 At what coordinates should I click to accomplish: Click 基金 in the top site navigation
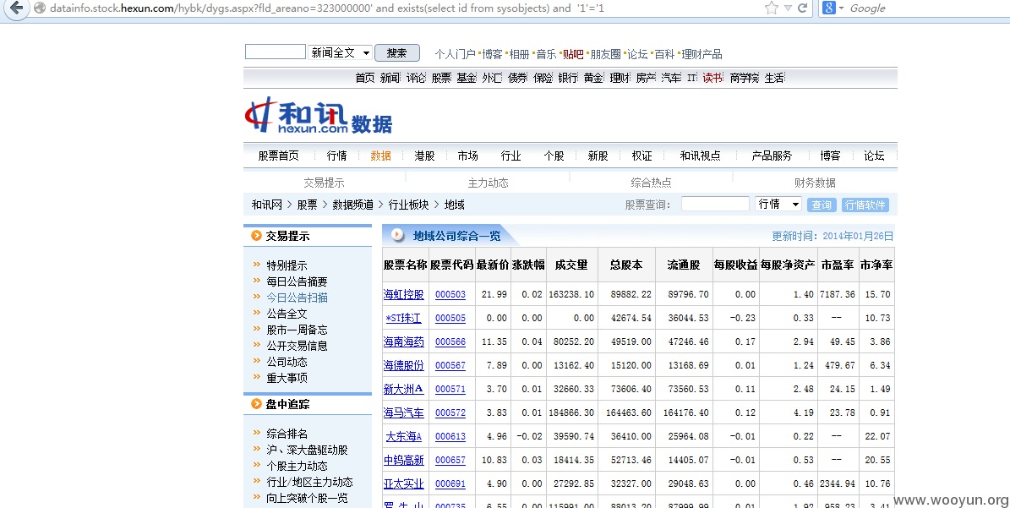(467, 78)
